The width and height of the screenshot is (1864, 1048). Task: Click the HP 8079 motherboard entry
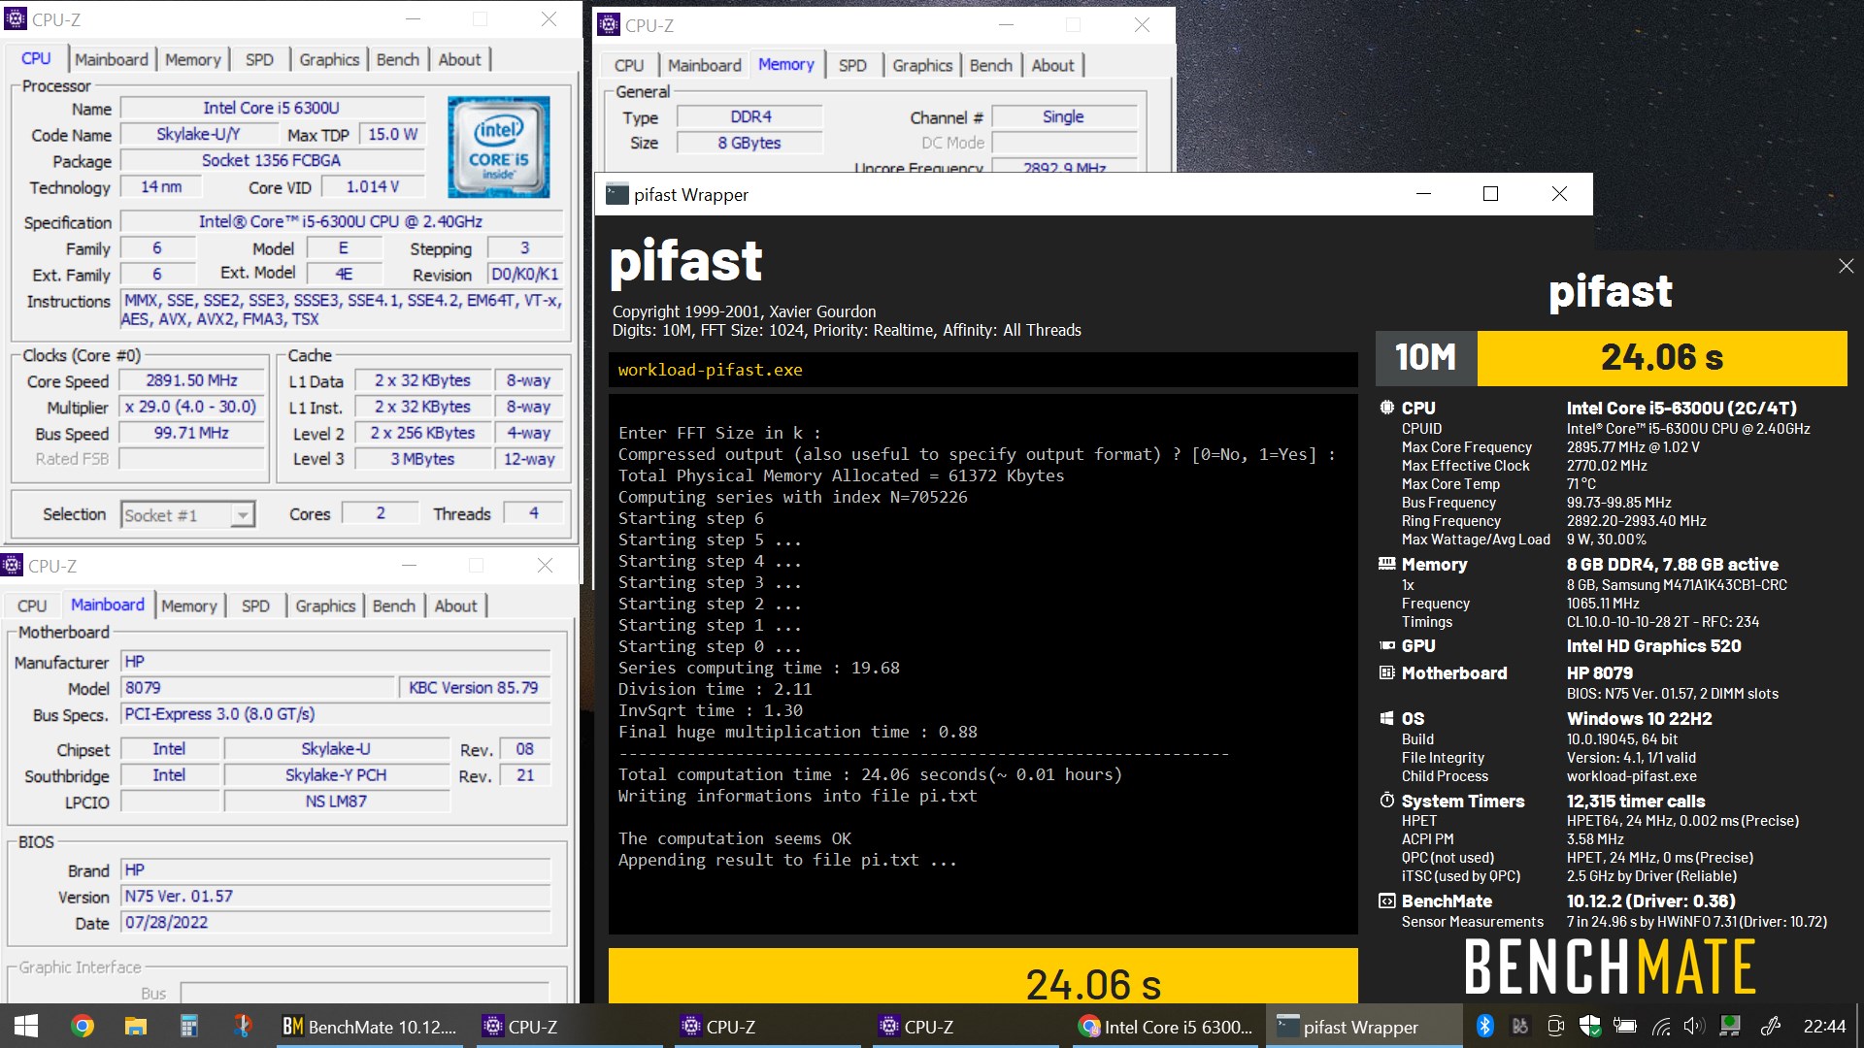click(x=1599, y=673)
